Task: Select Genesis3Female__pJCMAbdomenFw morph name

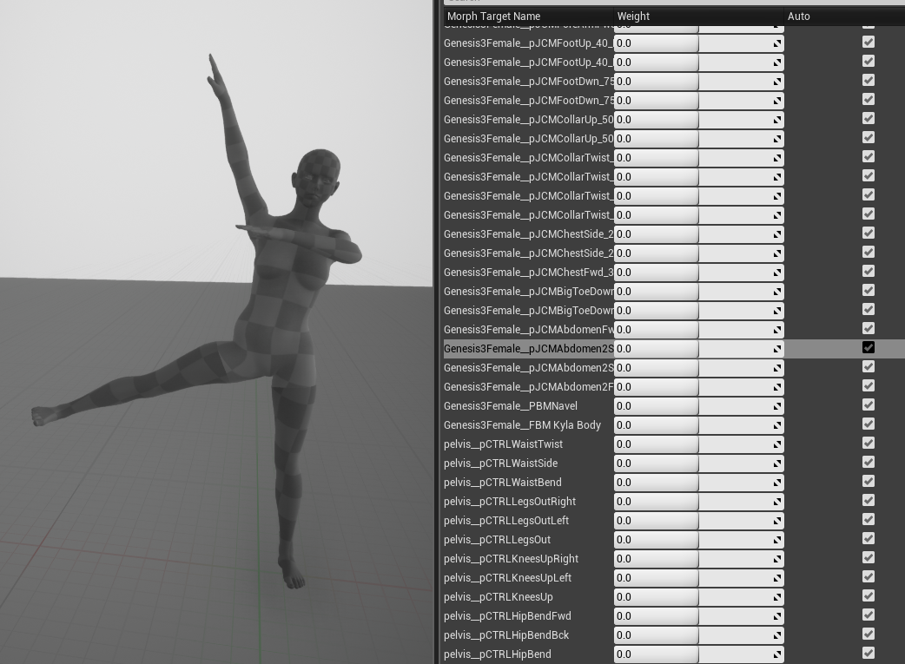Action: pos(528,330)
